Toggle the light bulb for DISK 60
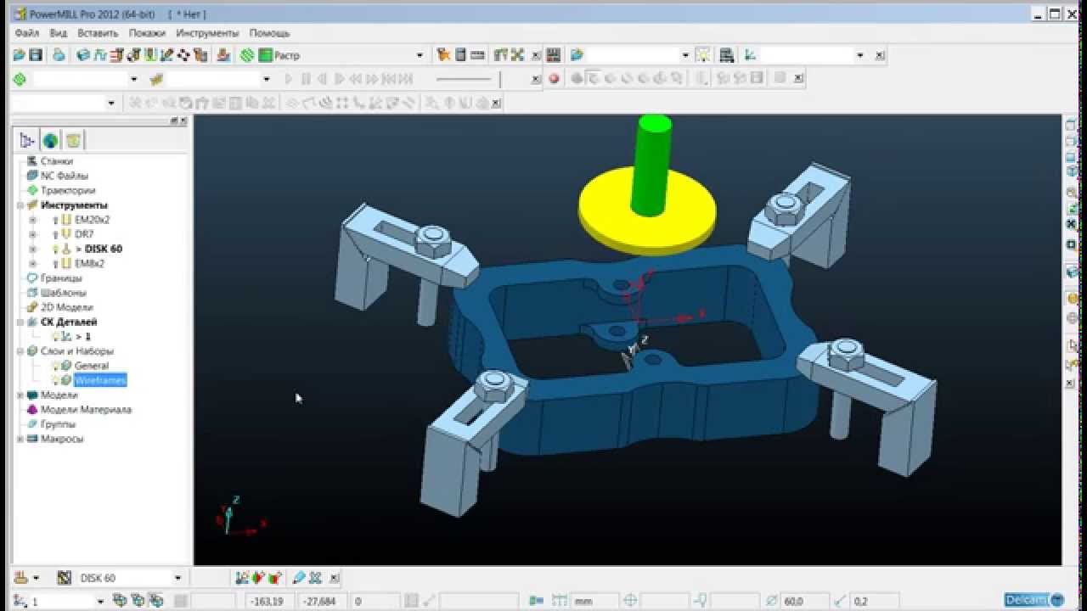The width and height of the screenshot is (1087, 611). click(x=55, y=249)
